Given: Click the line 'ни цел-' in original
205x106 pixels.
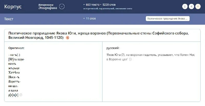Looking at the screenshot, I should (x=13, y=86).
